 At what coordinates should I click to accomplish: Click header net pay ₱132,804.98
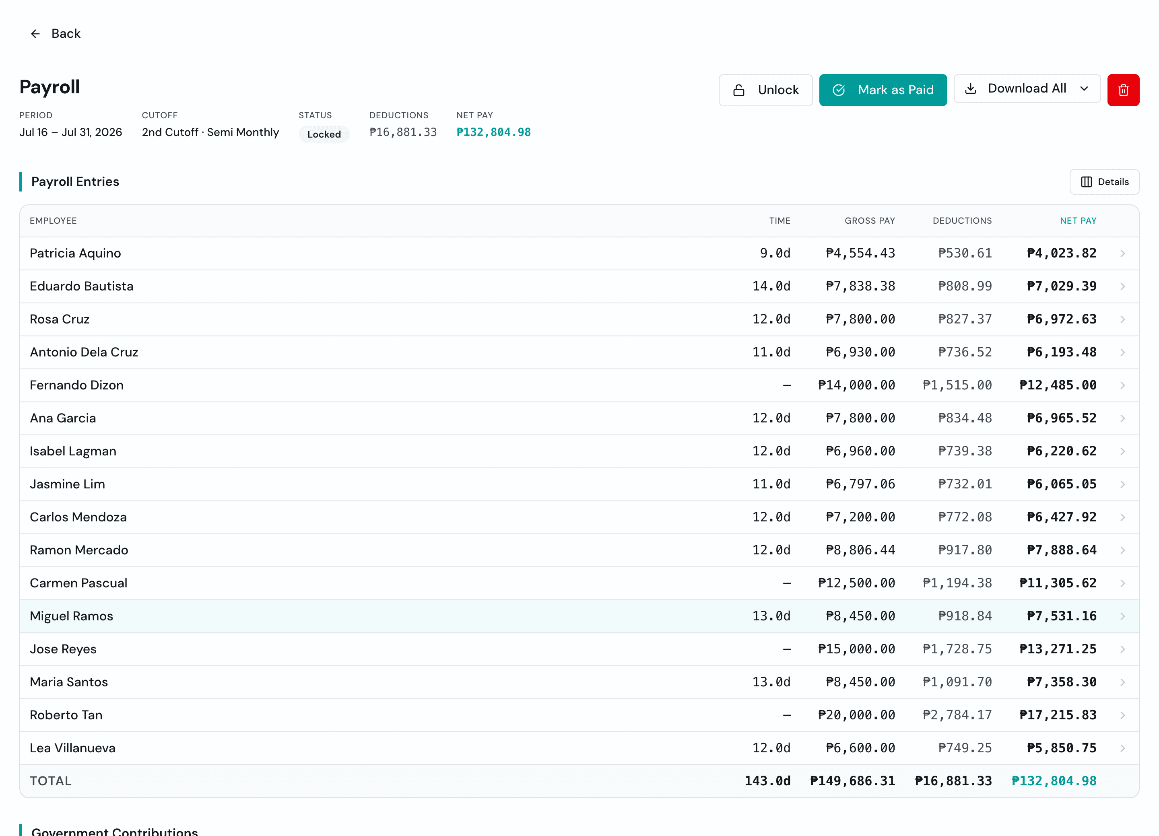click(493, 132)
